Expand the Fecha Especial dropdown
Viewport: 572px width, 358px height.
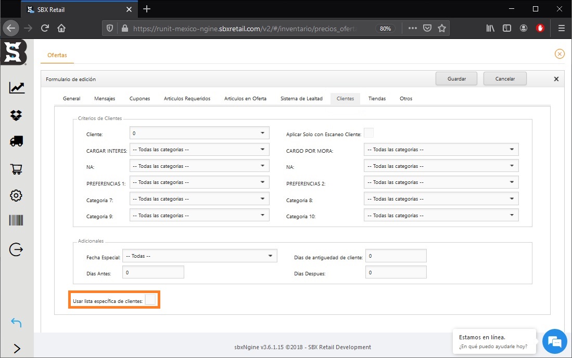(199, 256)
